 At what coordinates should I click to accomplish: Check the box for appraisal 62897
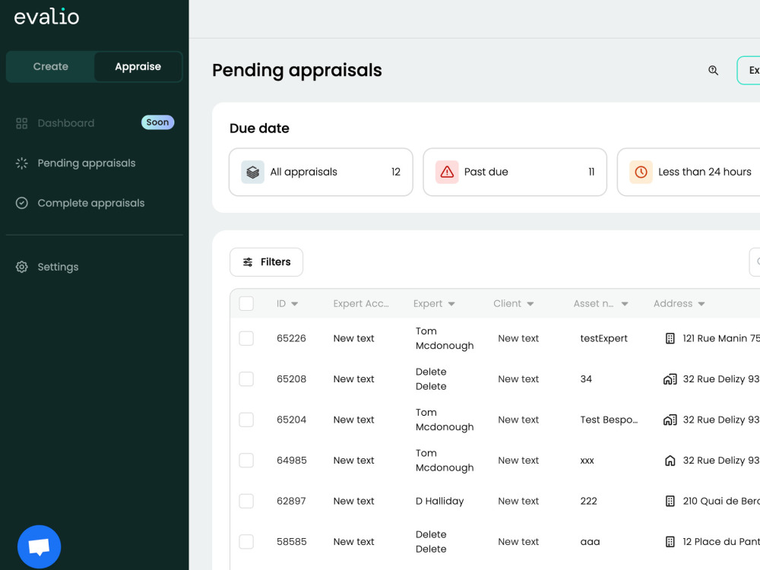coord(246,501)
